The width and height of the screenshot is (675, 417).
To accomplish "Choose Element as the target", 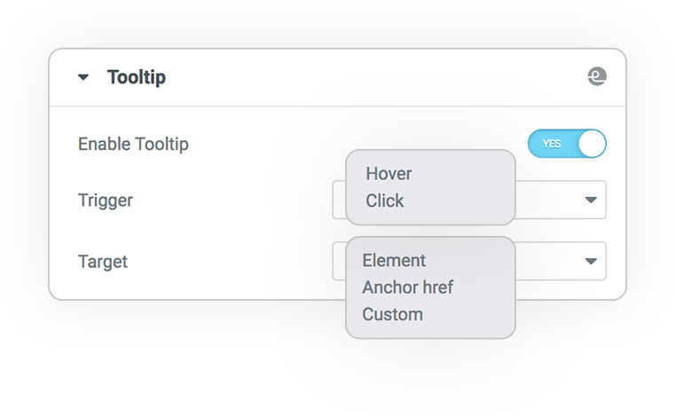I will tap(394, 261).
